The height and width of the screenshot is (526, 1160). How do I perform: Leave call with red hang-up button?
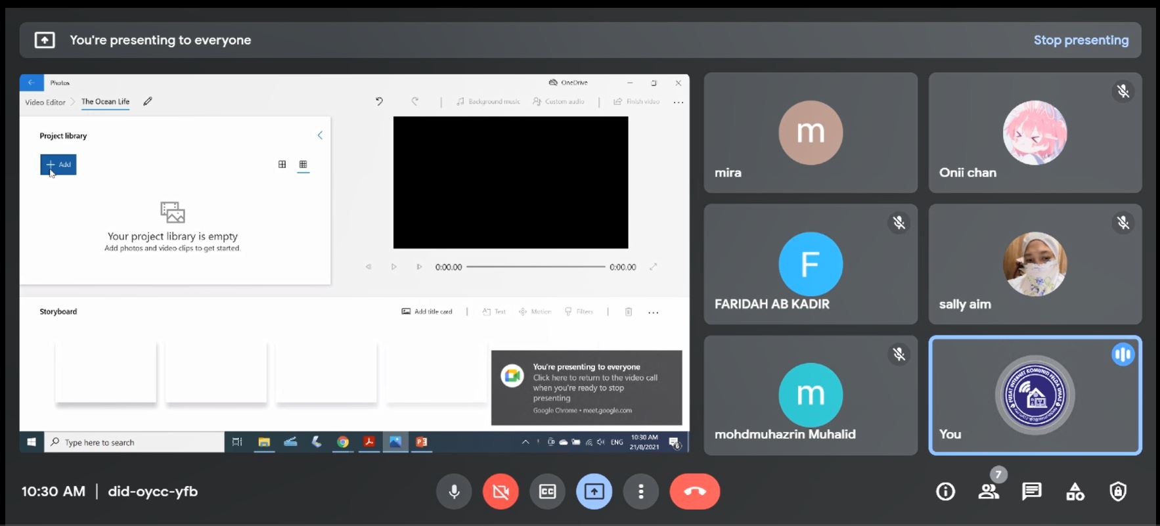694,491
